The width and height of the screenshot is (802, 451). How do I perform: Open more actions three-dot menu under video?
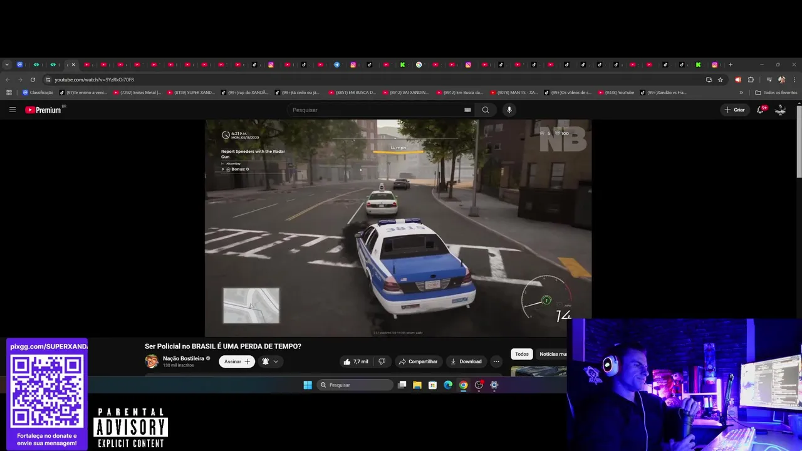(x=496, y=361)
